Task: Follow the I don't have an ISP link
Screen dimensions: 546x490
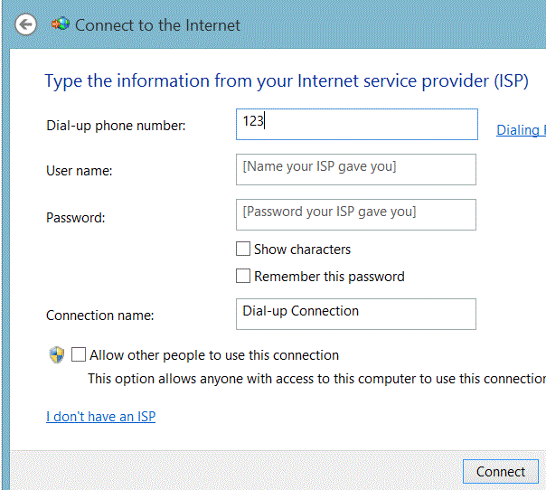Action: point(100,417)
